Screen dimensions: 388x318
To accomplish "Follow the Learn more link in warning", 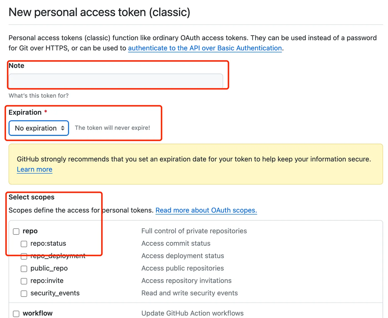I will click(35, 169).
